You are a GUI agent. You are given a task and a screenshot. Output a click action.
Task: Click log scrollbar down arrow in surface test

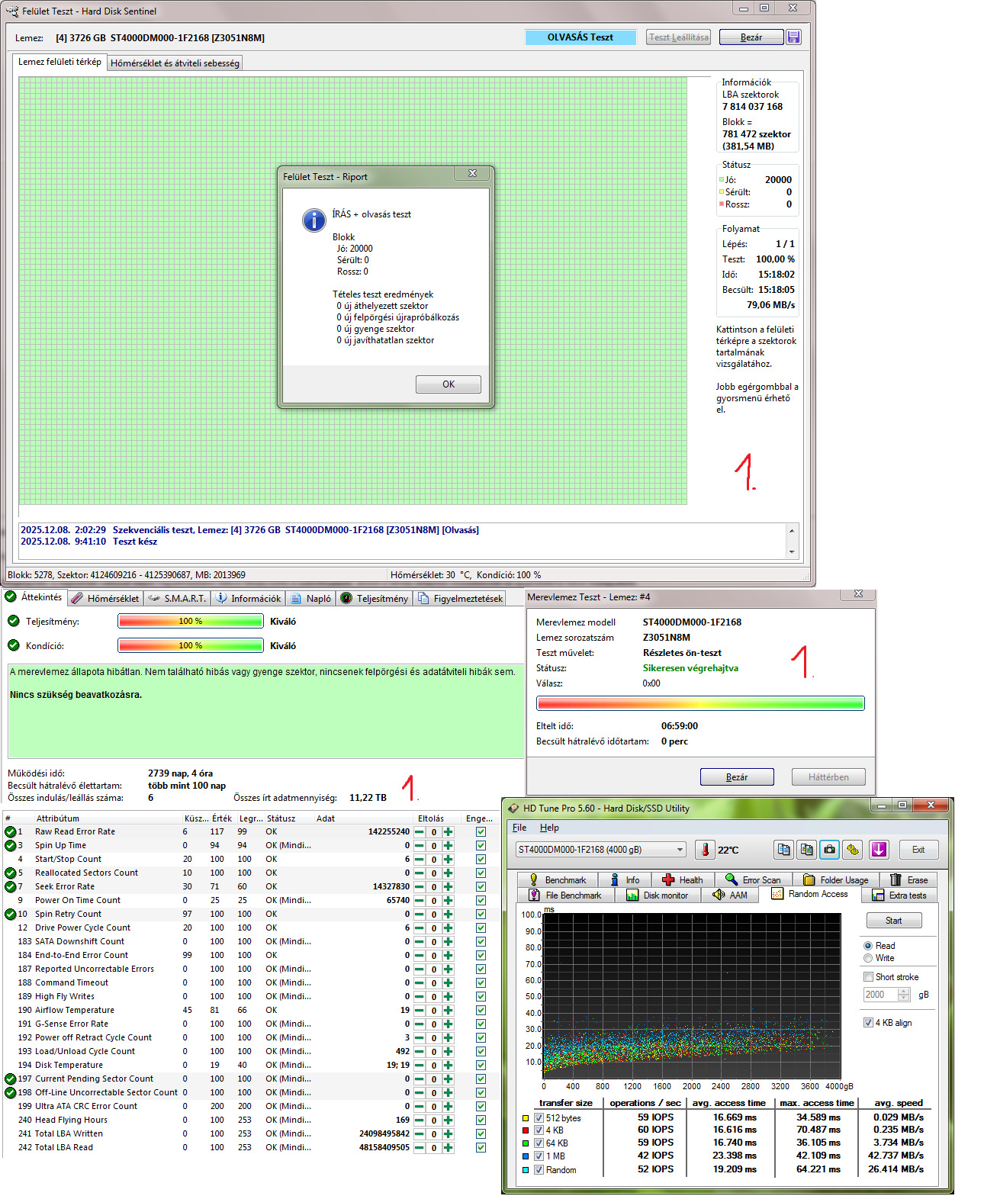coord(792,551)
